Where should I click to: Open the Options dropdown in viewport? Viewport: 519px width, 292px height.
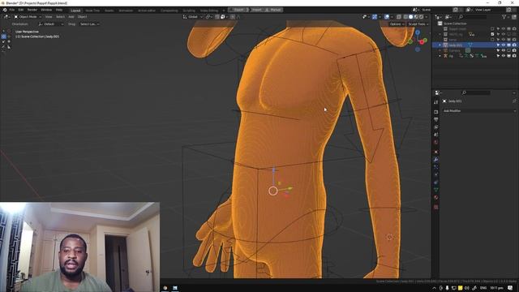397,24
